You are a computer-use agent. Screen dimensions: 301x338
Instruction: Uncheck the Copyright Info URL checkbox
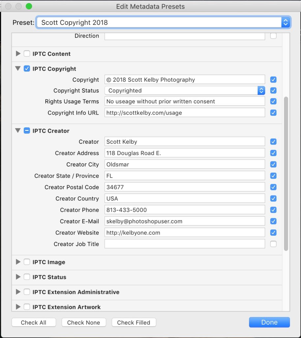[x=273, y=113]
